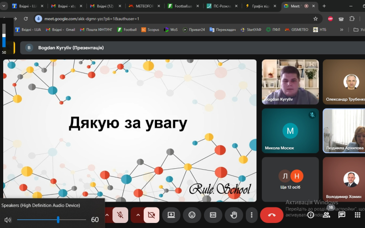This screenshot has width=365, height=228.
Task: Switch to the Вхідні (12) Gmail tab
Action: tap(105, 6)
